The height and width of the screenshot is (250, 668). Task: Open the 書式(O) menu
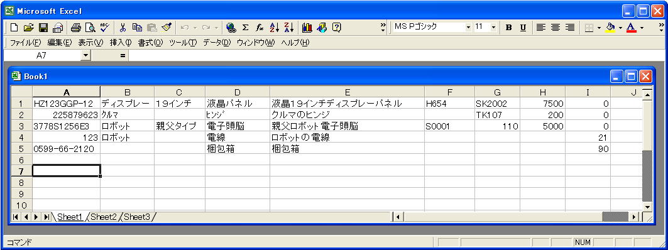tap(150, 43)
